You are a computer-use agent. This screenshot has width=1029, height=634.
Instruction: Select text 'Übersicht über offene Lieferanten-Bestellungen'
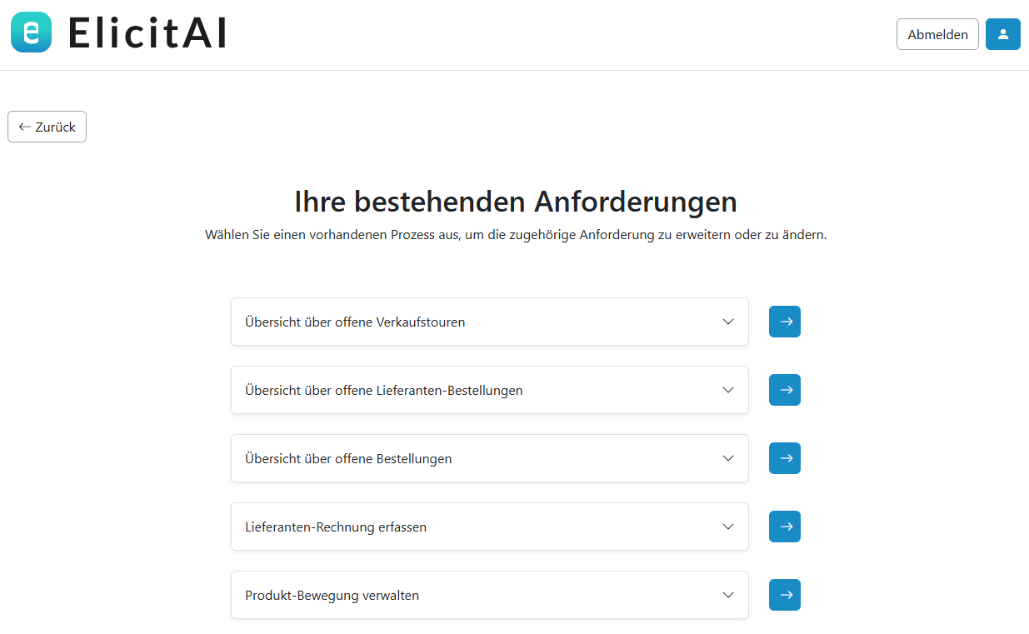point(384,390)
